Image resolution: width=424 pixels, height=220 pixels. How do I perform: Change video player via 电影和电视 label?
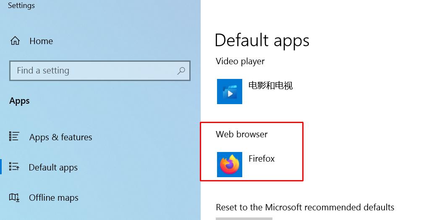(x=270, y=86)
